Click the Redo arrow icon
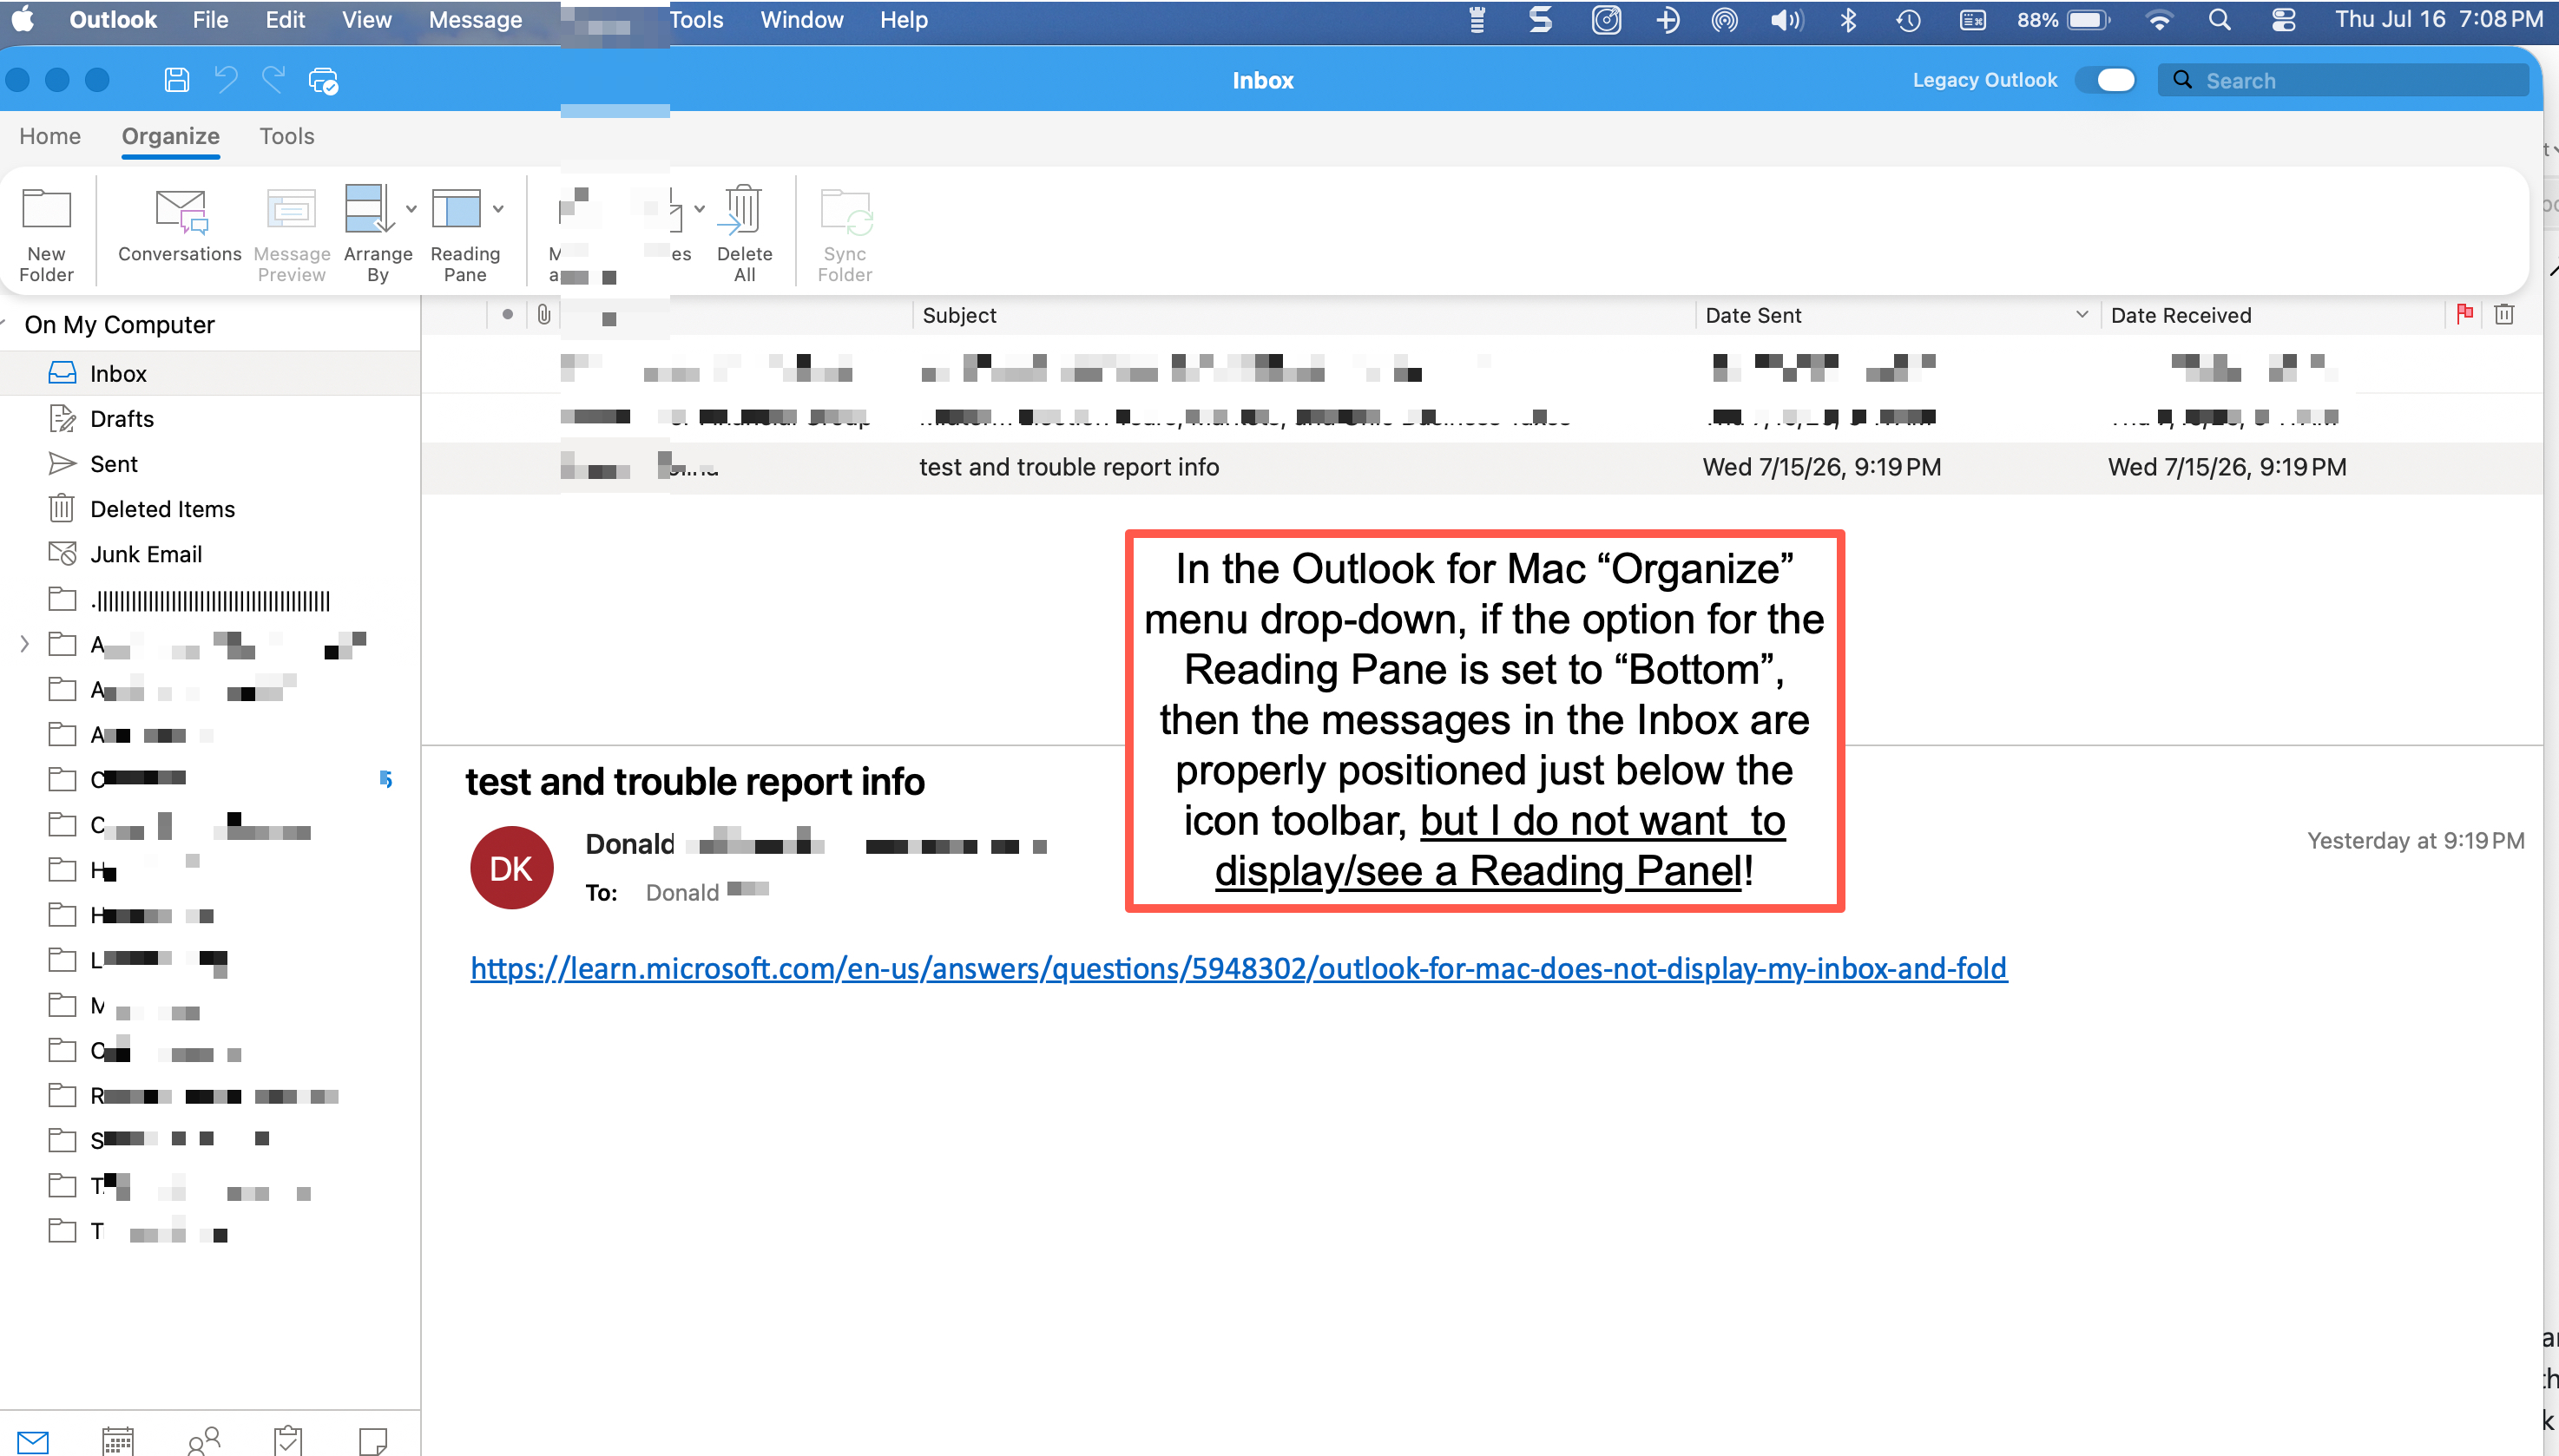 pyautogui.click(x=273, y=80)
